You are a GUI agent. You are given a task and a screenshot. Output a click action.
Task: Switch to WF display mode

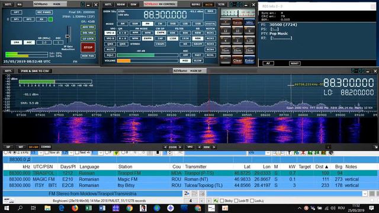[x=21, y=147]
